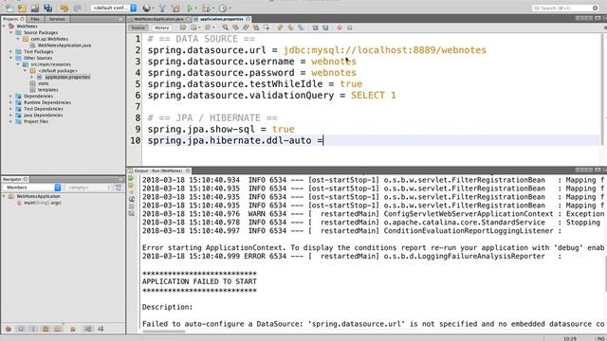Expand the Dependencies node

[x=10, y=96]
